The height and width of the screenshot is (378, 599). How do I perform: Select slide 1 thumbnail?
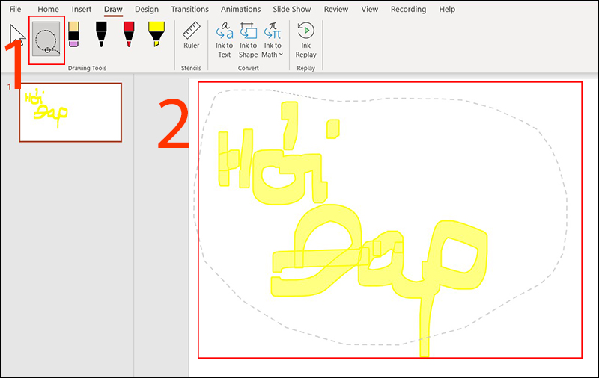point(70,112)
